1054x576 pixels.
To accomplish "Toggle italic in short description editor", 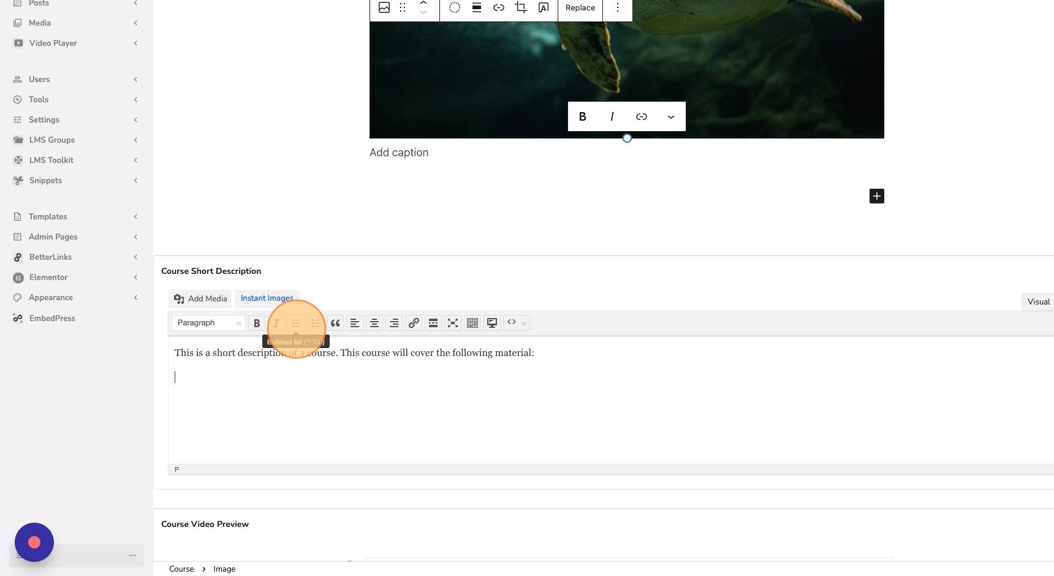I will click(276, 323).
